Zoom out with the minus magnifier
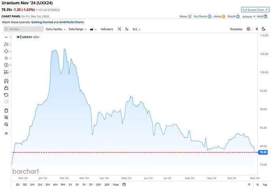The image size is (272, 190). point(6,124)
